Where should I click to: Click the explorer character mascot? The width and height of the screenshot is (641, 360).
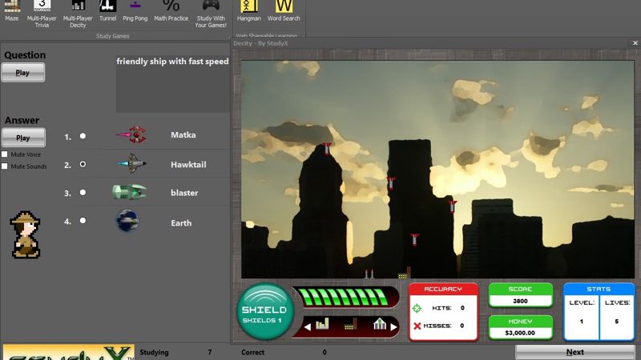(x=26, y=234)
